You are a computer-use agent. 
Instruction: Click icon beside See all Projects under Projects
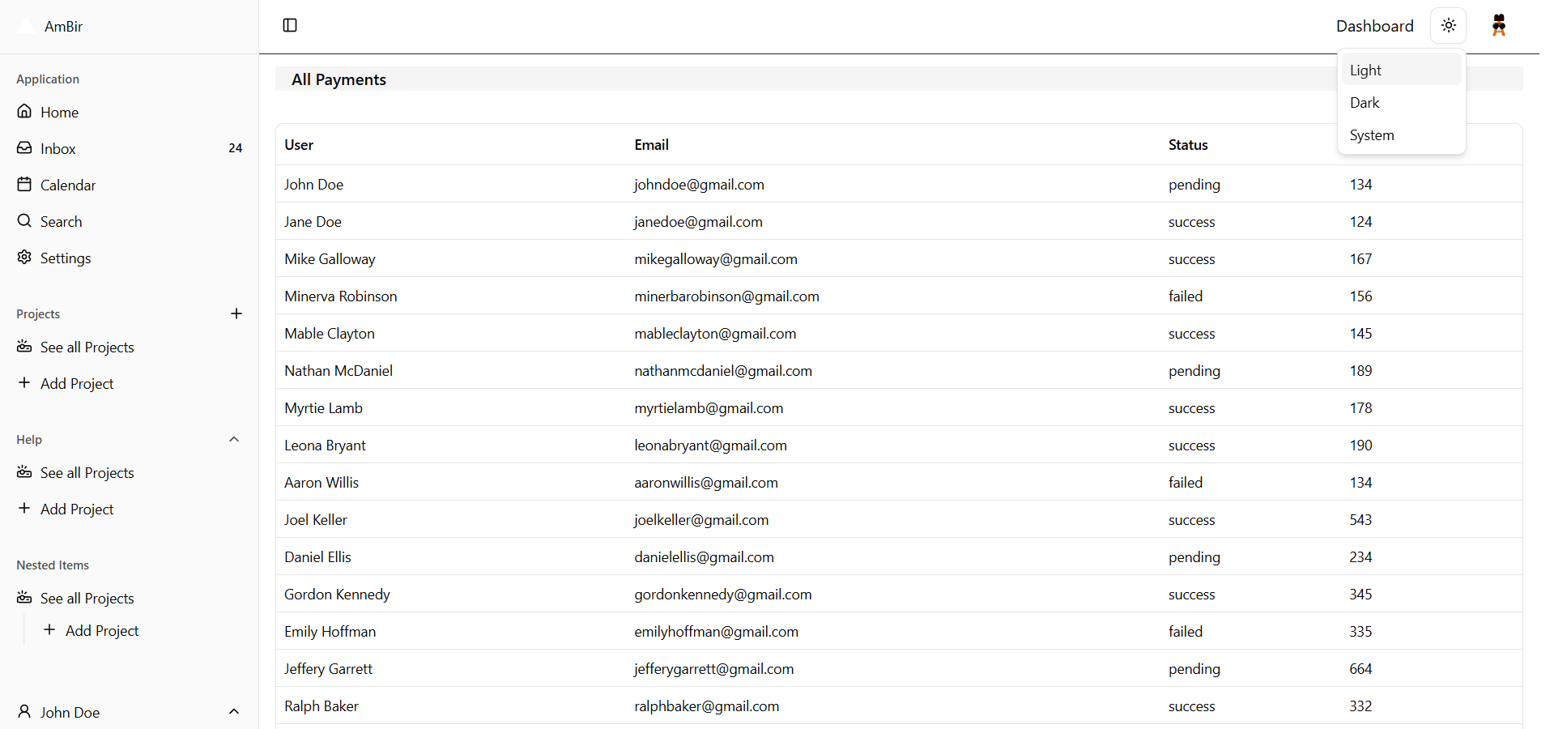(x=24, y=346)
